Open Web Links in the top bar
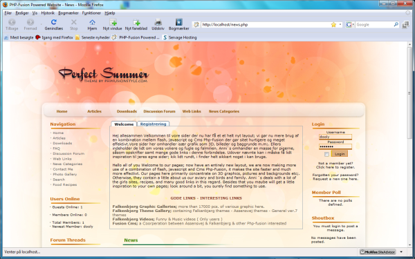 192,111
